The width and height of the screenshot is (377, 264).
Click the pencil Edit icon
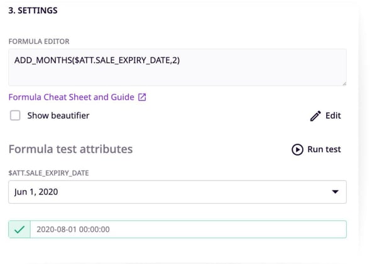tap(315, 116)
